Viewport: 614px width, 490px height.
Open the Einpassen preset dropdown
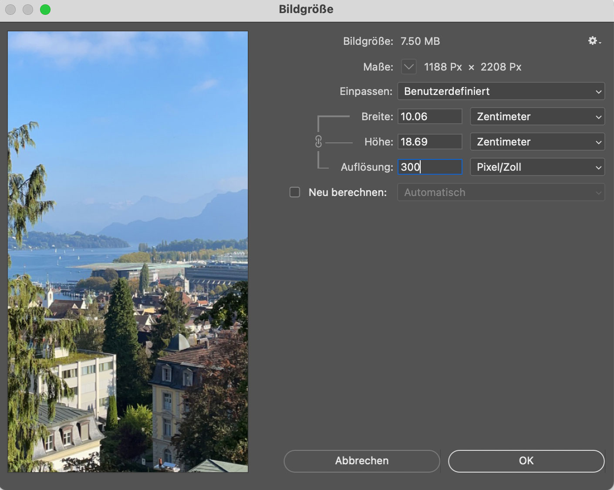tap(501, 91)
